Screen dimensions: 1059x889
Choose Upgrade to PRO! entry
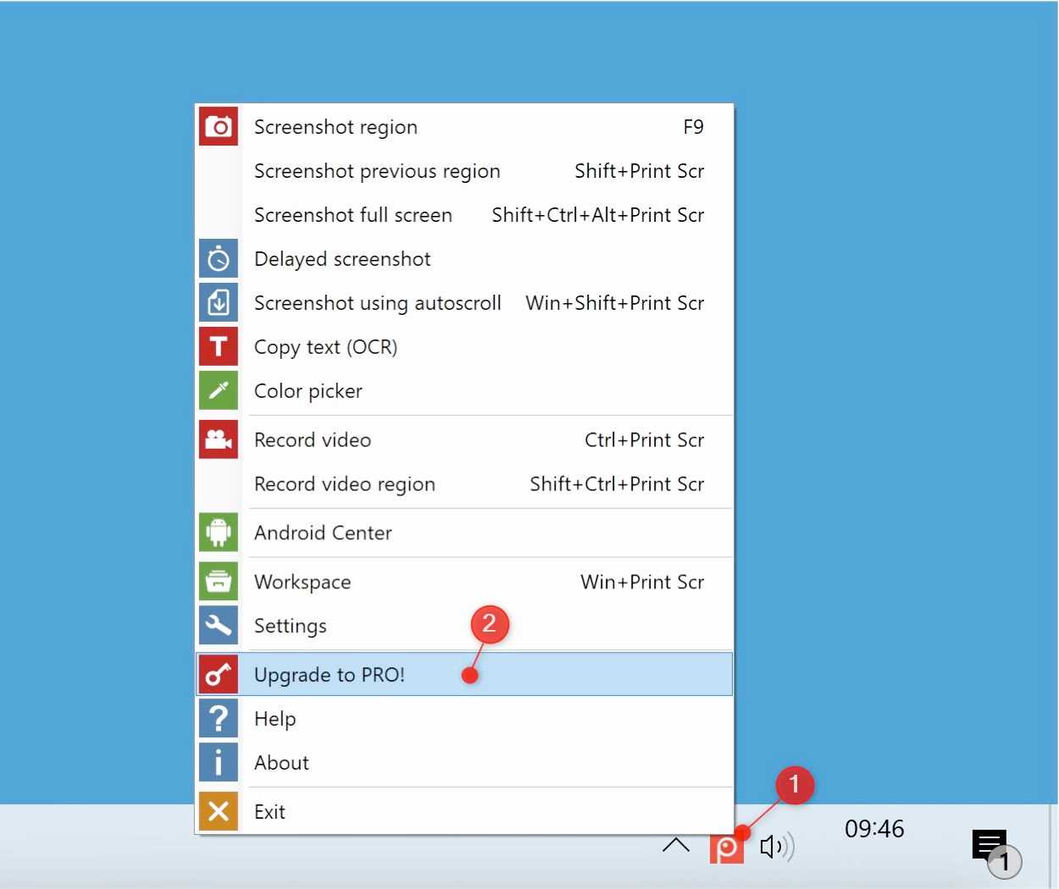coord(330,675)
